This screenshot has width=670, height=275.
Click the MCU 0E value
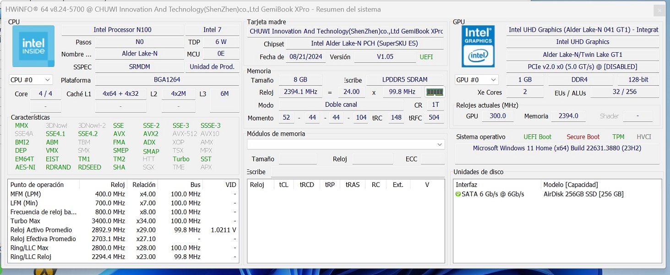(221, 54)
